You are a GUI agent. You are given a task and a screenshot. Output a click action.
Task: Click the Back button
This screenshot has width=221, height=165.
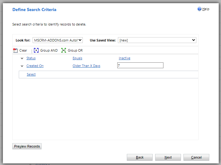coord(140,157)
